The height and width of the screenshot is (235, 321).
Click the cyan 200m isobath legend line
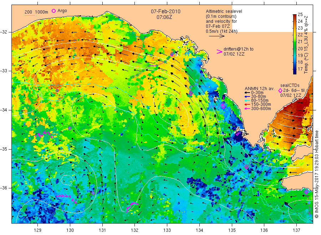pyautogui.click(x=30, y=15)
